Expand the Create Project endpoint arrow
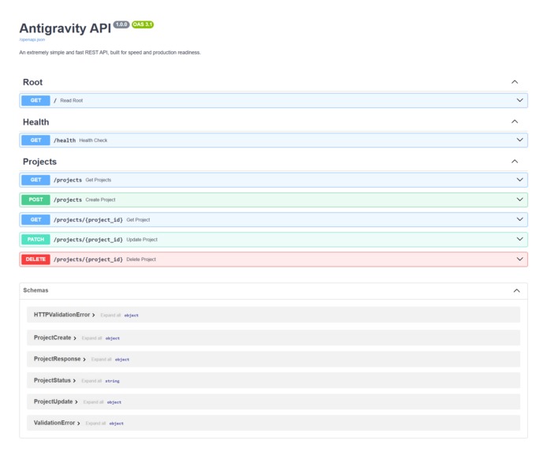This screenshot has height=452, width=547. (519, 200)
